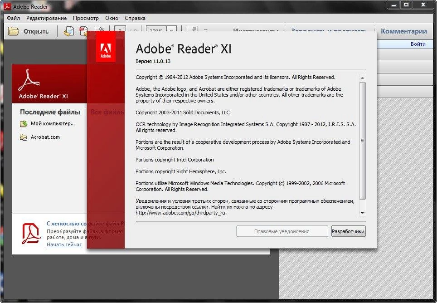Image resolution: width=437 pixels, height=303 pixels.
Task: Click the Adobe Reader icon in the title bar
Action: pyautogui.click(x=7, y=6)
